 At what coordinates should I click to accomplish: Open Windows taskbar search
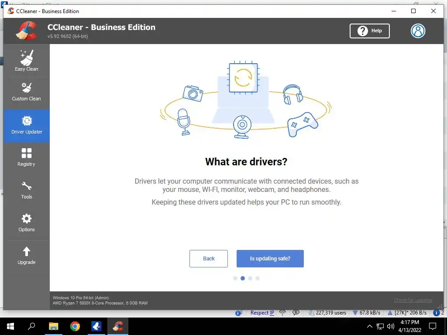31,326
